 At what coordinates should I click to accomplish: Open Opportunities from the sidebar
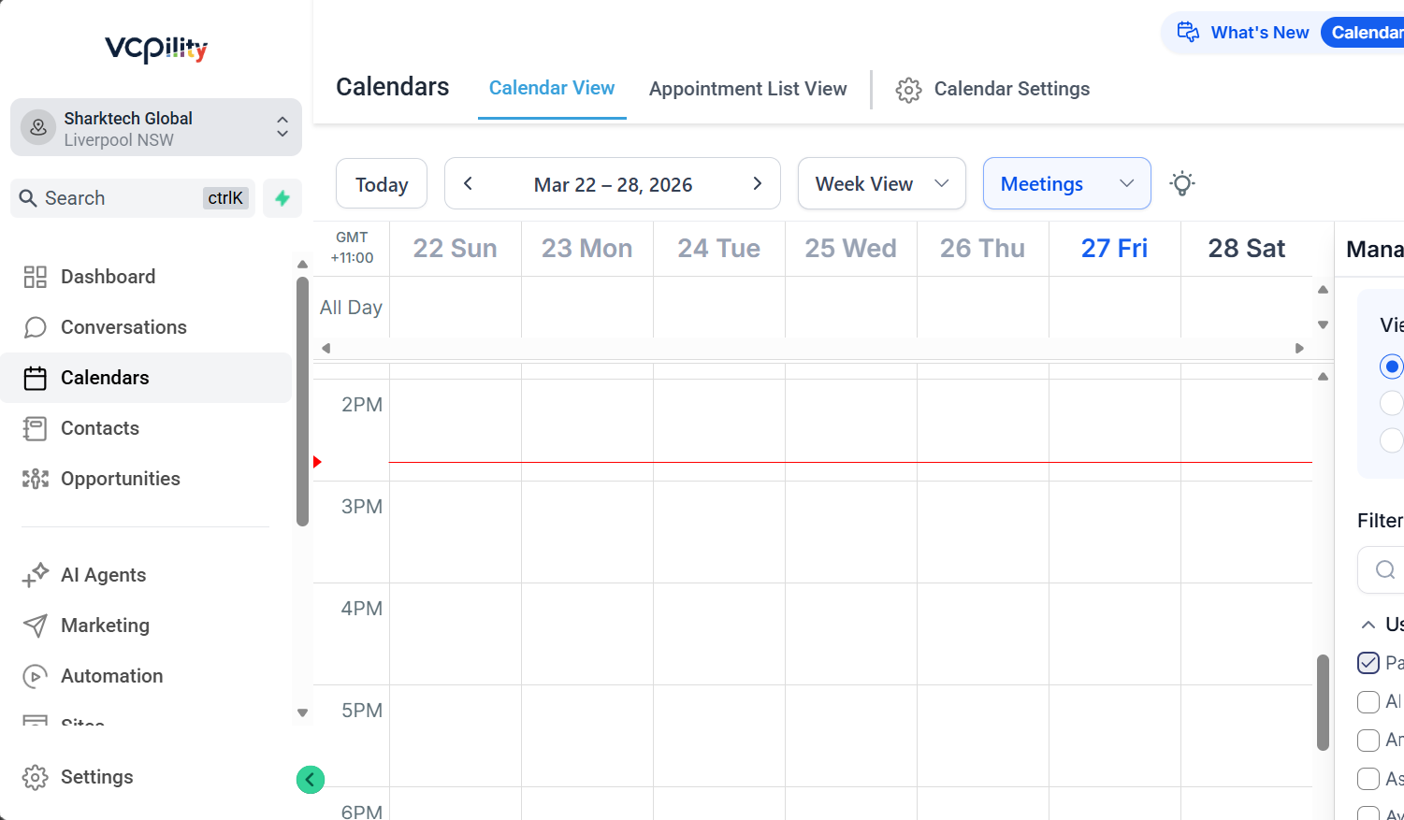tap(121, 478)
